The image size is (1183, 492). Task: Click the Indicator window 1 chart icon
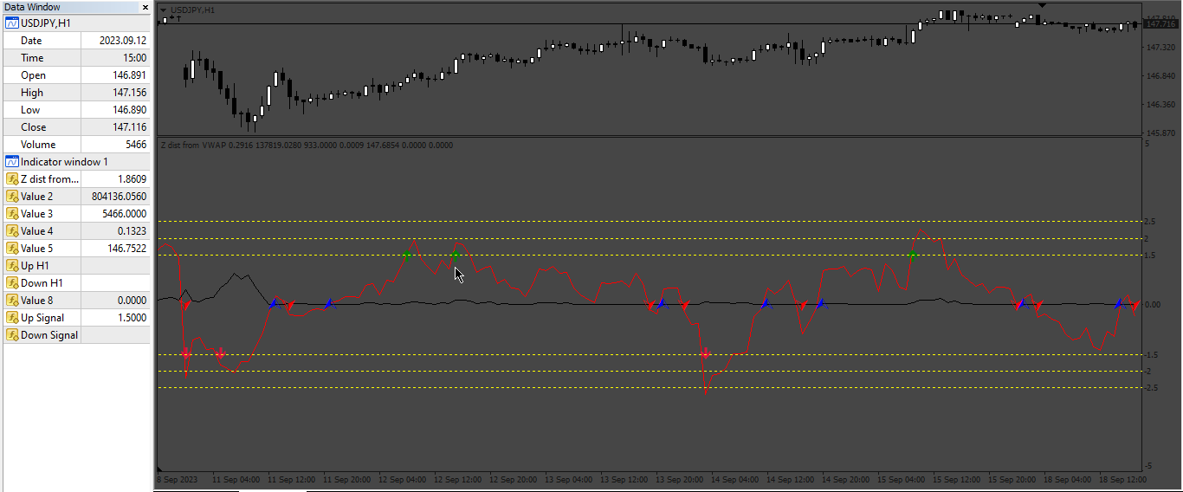12,162
